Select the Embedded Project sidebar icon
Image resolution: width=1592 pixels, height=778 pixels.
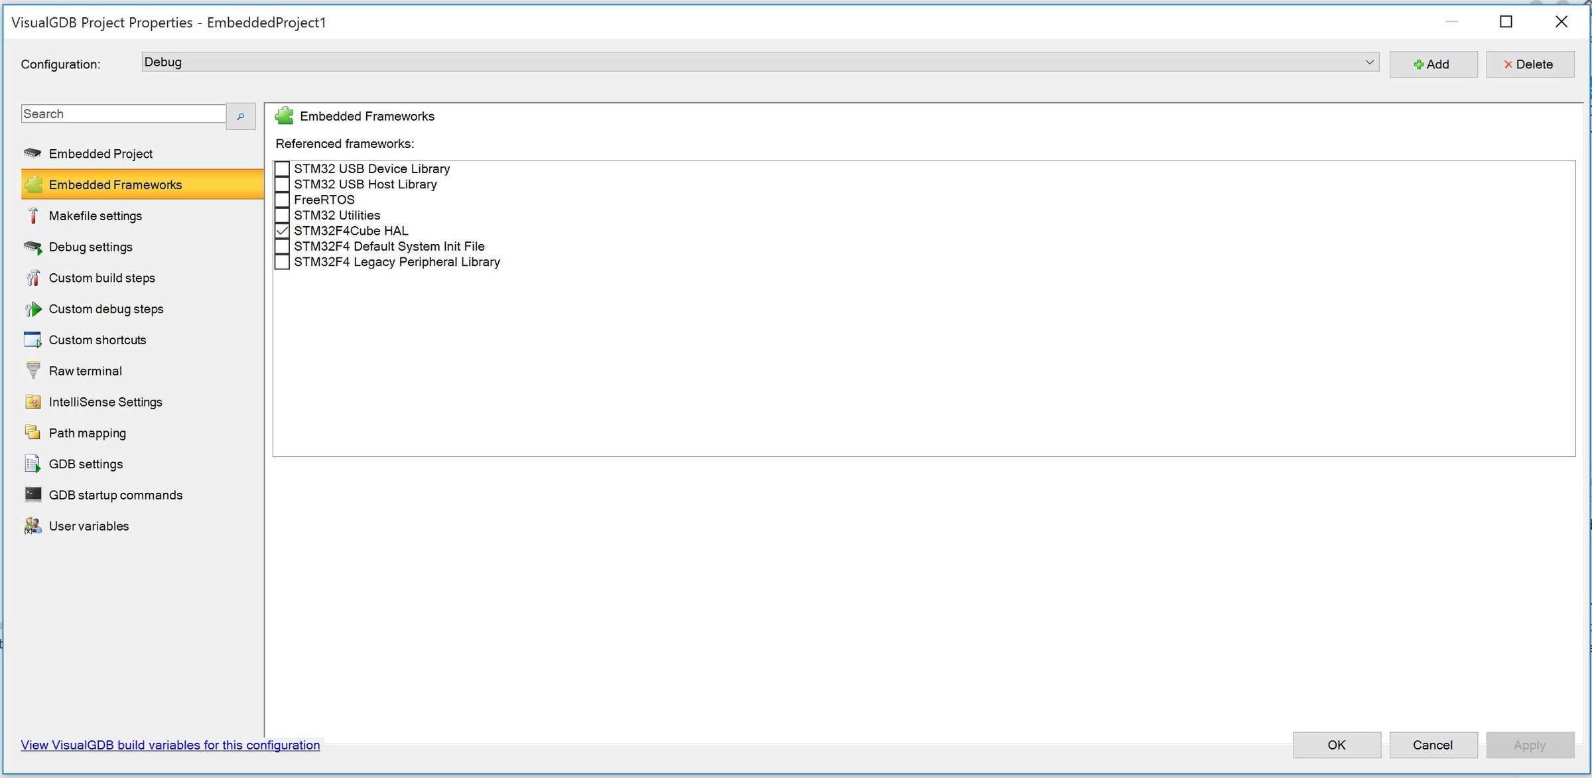(x=32, y=153)
